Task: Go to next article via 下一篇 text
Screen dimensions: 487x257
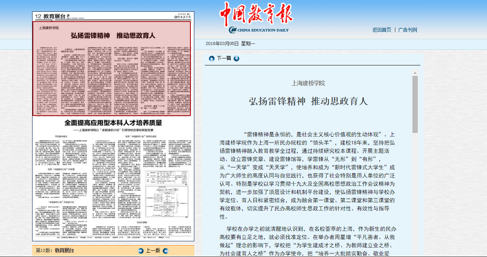Action: 224,58
